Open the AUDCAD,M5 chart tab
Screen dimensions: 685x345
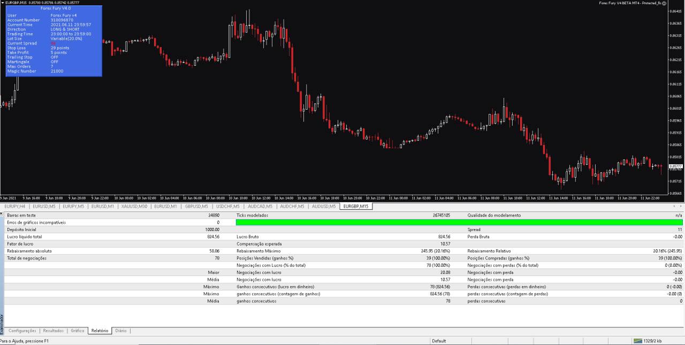(x=260, y=206)
